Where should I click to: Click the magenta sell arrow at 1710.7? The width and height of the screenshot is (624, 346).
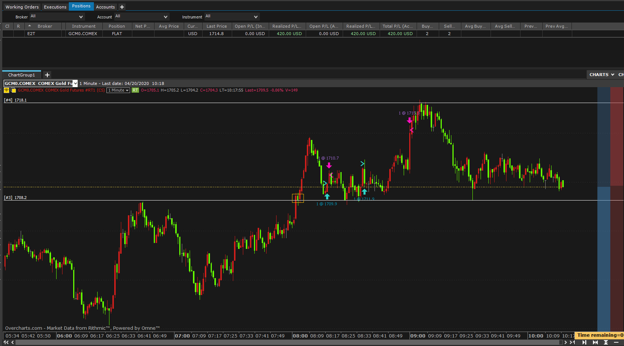pyautogui.click(x=329, y=165)
